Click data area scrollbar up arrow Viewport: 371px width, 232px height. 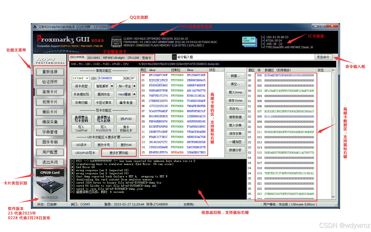[333, 70]
